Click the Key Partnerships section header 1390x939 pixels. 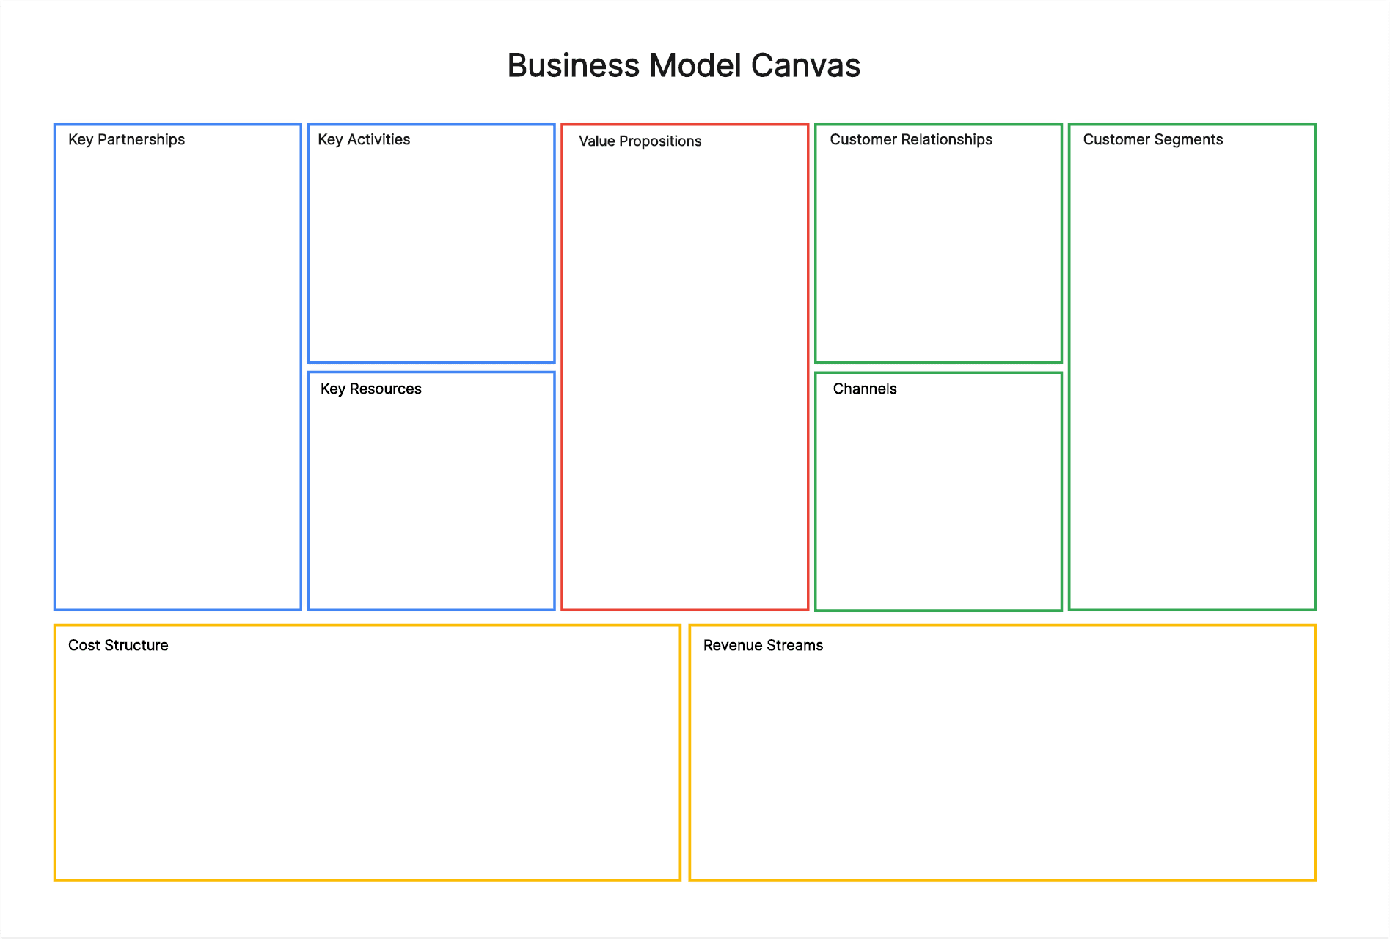click(x=126, y=139)
